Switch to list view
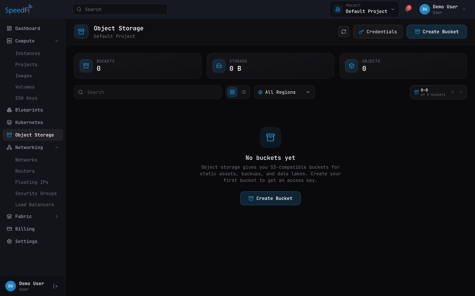The height and width of the screenshot is (296, 475). (243, 92)
